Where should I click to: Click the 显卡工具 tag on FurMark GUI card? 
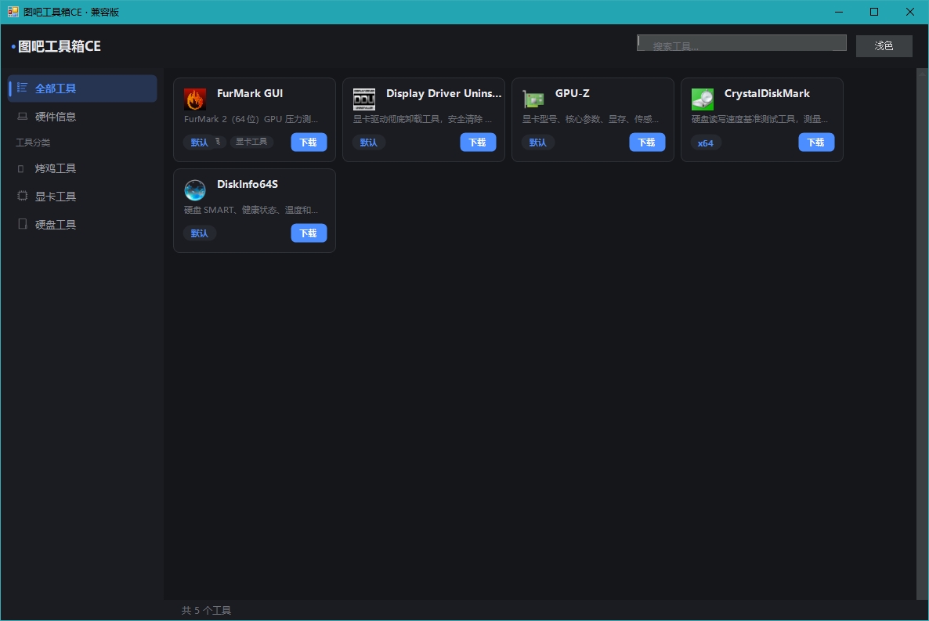coord(251,142)
